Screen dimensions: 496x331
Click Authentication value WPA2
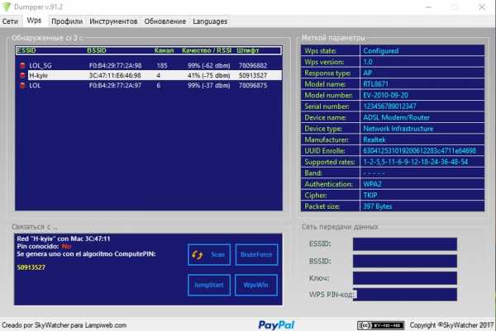click(372, 184)
